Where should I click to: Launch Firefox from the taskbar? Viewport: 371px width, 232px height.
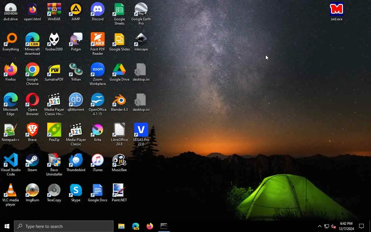(150, 226)
